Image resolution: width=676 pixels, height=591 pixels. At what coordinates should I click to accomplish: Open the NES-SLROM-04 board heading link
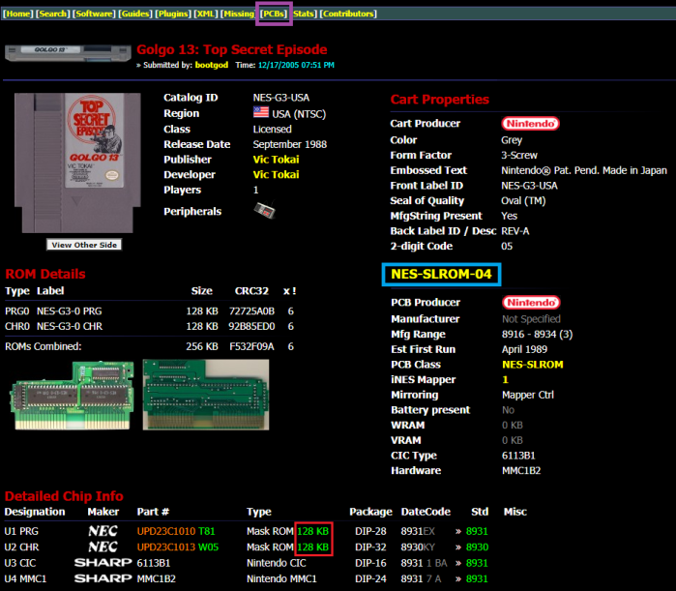tap(441, 275)
